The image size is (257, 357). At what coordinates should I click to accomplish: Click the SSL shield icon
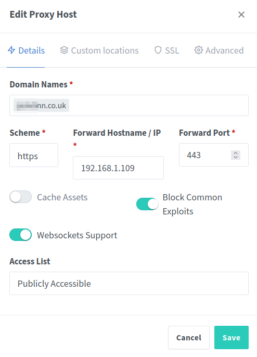(x=158, y=50)
